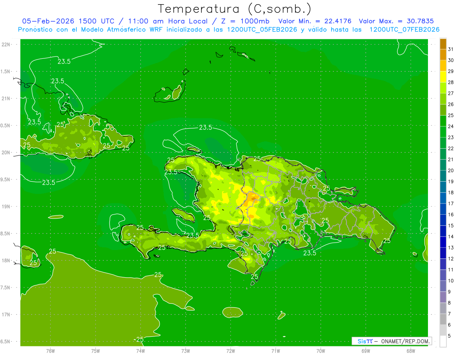
Task: Click the legend value 27
Action: 451,93
